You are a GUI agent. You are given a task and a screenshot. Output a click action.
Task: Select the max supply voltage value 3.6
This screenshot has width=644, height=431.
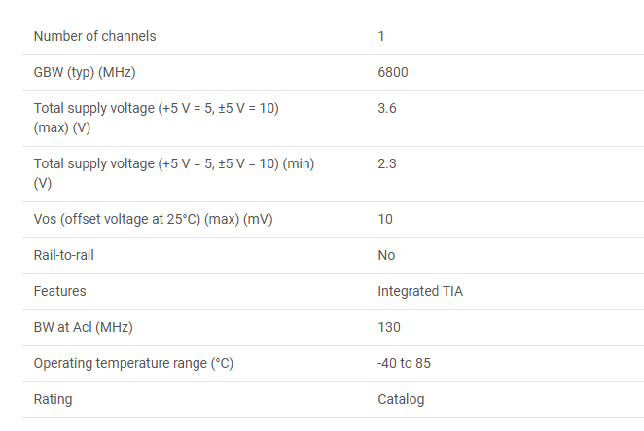click(387, 108)
